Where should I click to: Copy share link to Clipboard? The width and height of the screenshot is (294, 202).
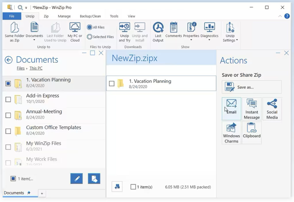point(252,133)
